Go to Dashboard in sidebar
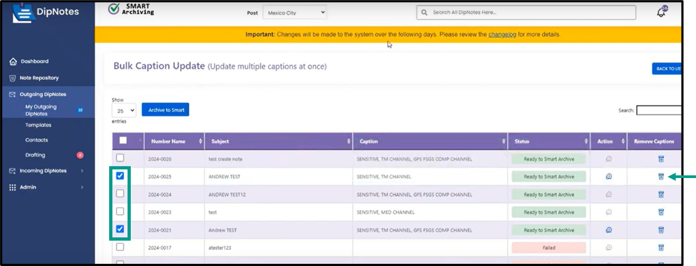The image size is (696, 266). [x=35, y=62]
